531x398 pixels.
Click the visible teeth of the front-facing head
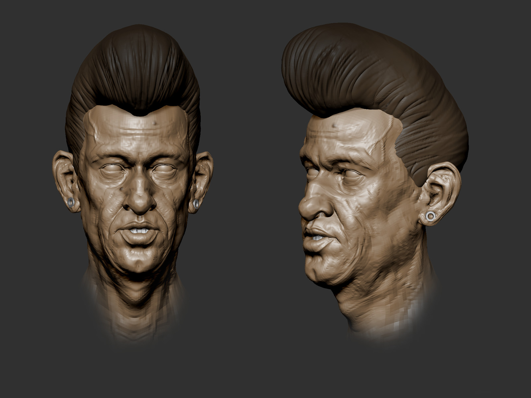pyautogui.click(x=139, y=231)
